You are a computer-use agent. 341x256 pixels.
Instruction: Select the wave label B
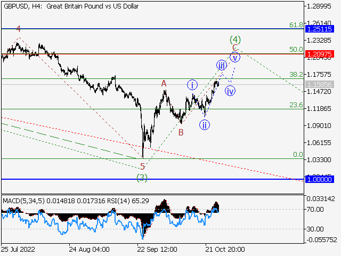point(181,132)
